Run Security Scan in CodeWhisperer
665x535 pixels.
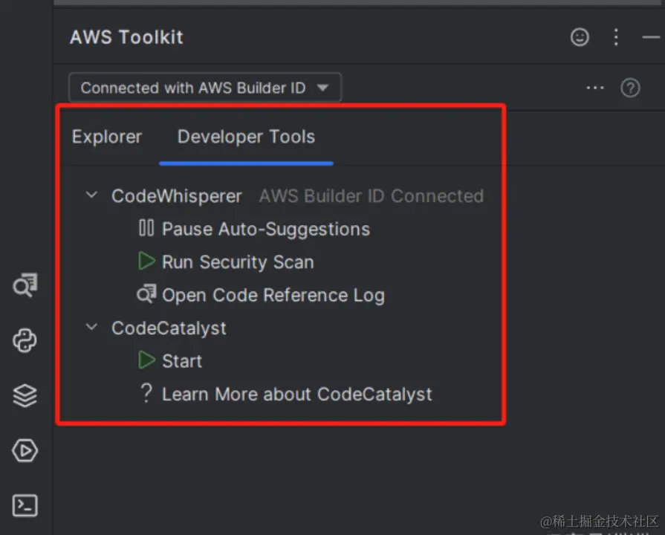tap(237, 262)
